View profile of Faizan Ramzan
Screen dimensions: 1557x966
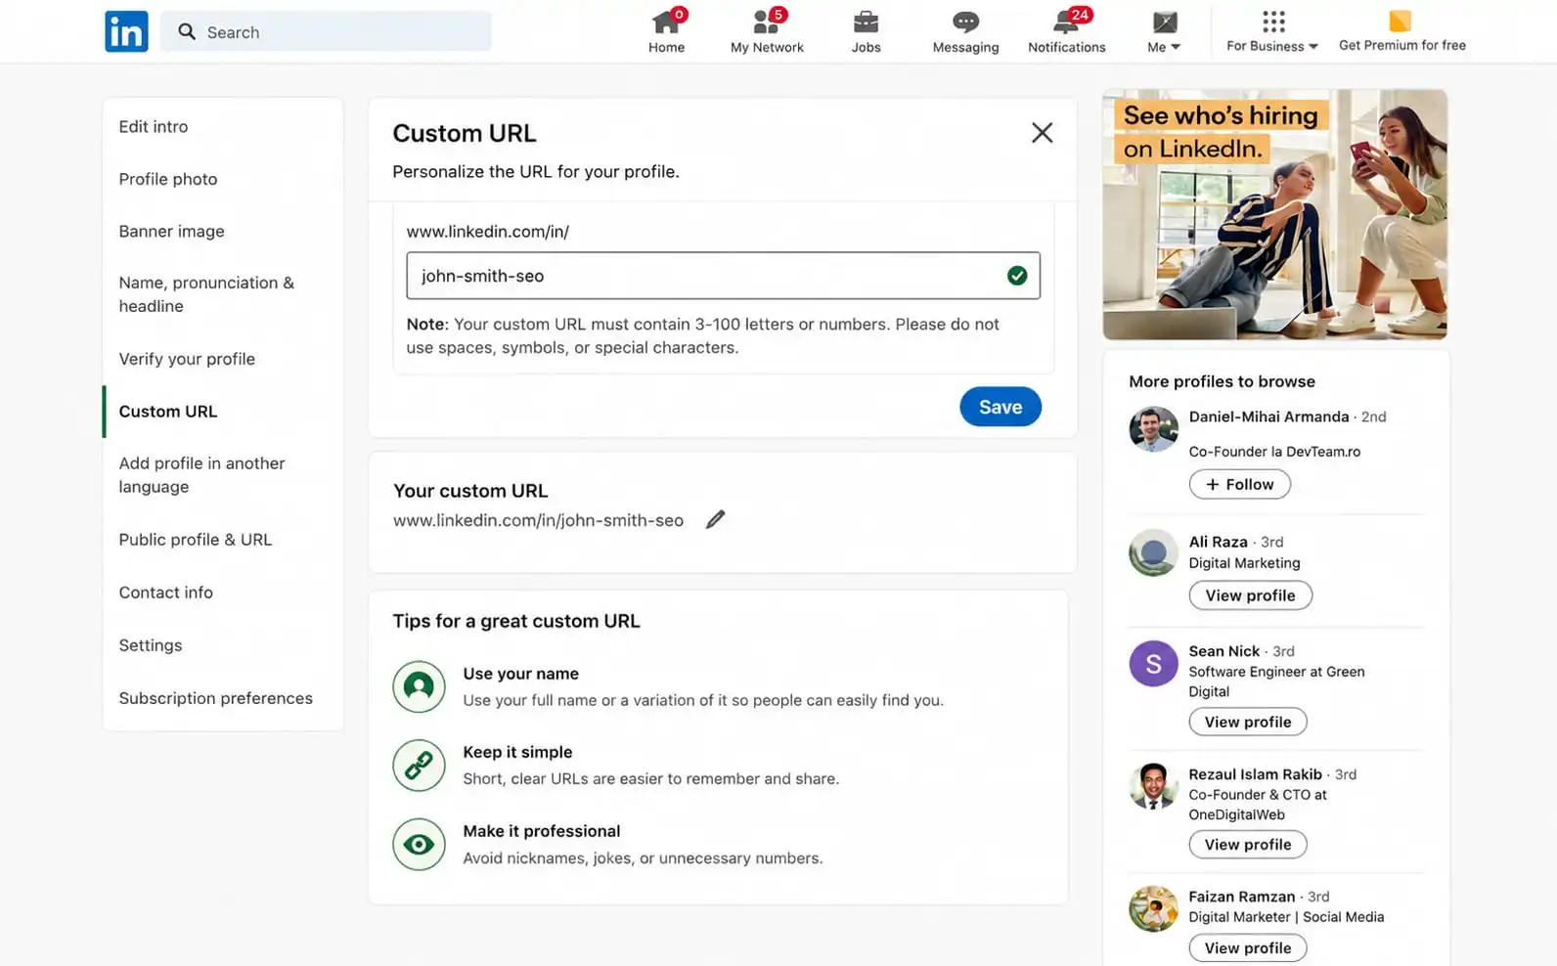(1248, 947)
